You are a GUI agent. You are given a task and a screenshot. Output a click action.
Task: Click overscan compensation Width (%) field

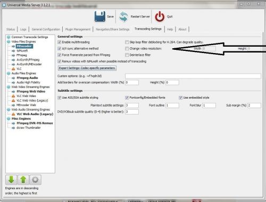pos(132,82)
